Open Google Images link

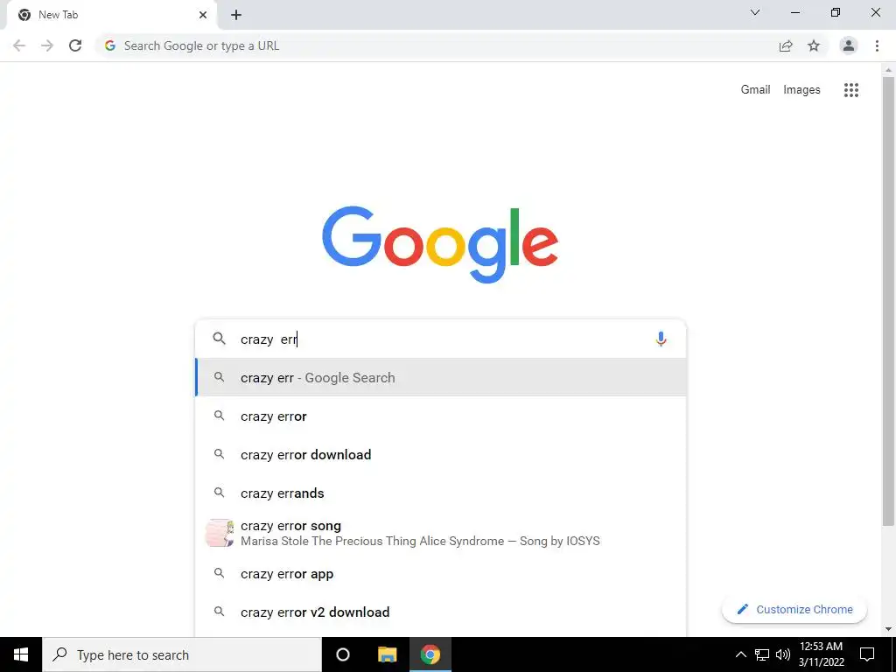[801, 90]
